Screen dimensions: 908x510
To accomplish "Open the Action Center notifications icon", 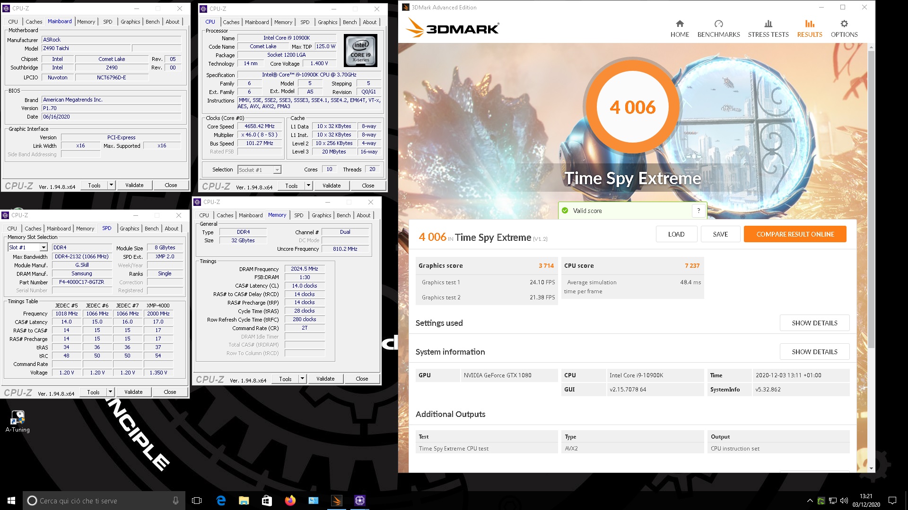I will tap(892, 501).
